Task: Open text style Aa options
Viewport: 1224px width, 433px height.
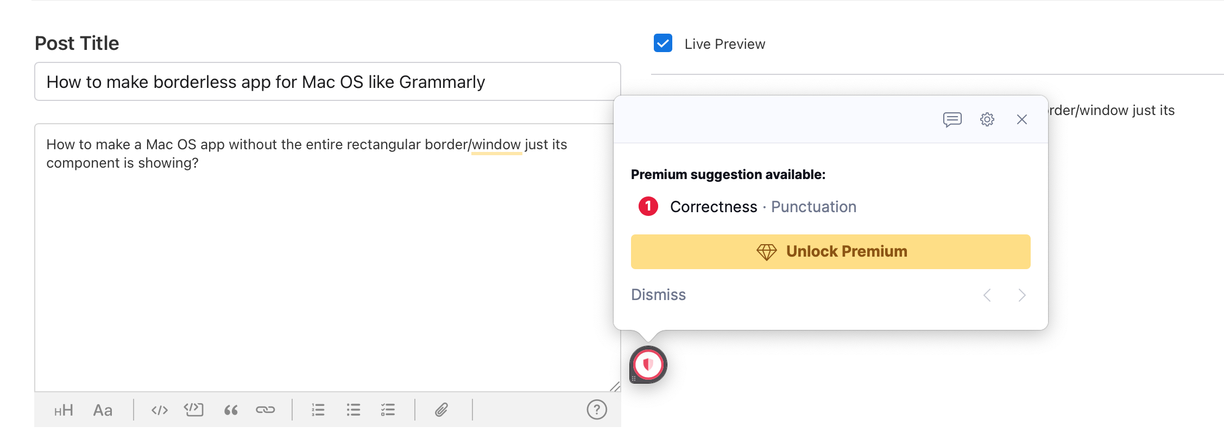Action: click(103, 410)
